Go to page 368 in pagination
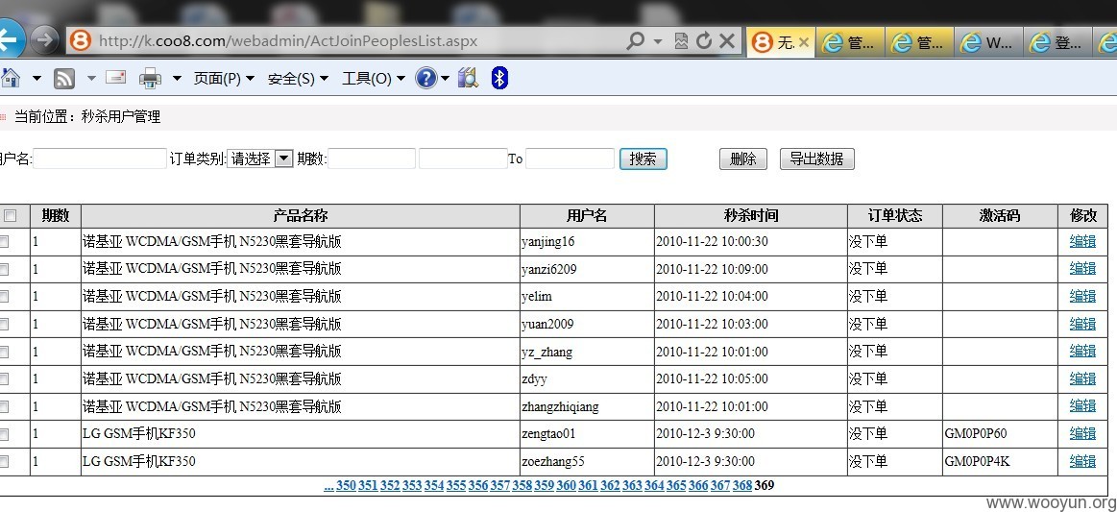Image resolution: width=1117 pixels, height=512 pixels. 742,486
